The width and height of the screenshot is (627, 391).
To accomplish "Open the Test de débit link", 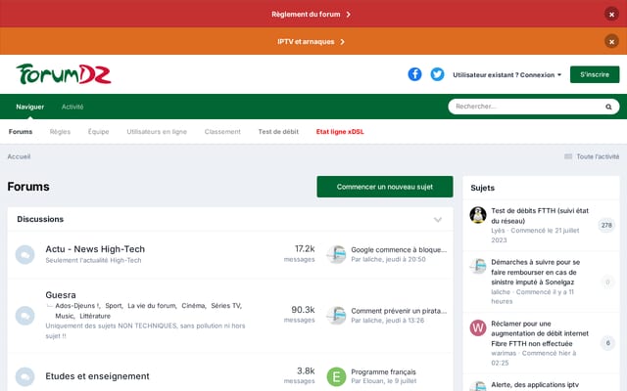I will click(278, 132).
